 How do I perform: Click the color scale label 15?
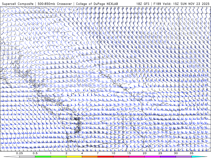(x=129, y=153)
